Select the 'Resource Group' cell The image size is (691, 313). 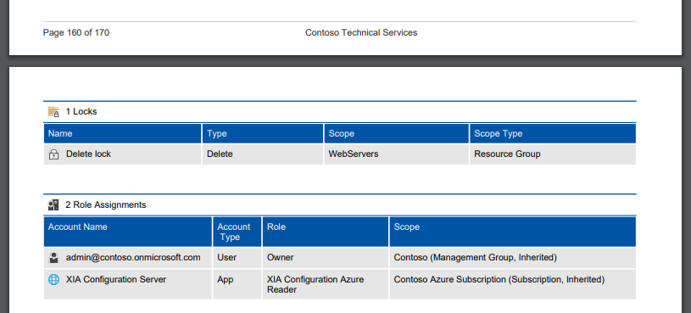(553, 154)
